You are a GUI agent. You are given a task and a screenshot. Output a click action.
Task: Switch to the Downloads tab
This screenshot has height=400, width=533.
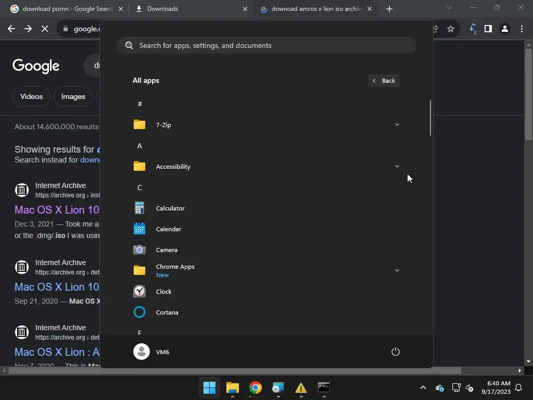pos(191,9)
